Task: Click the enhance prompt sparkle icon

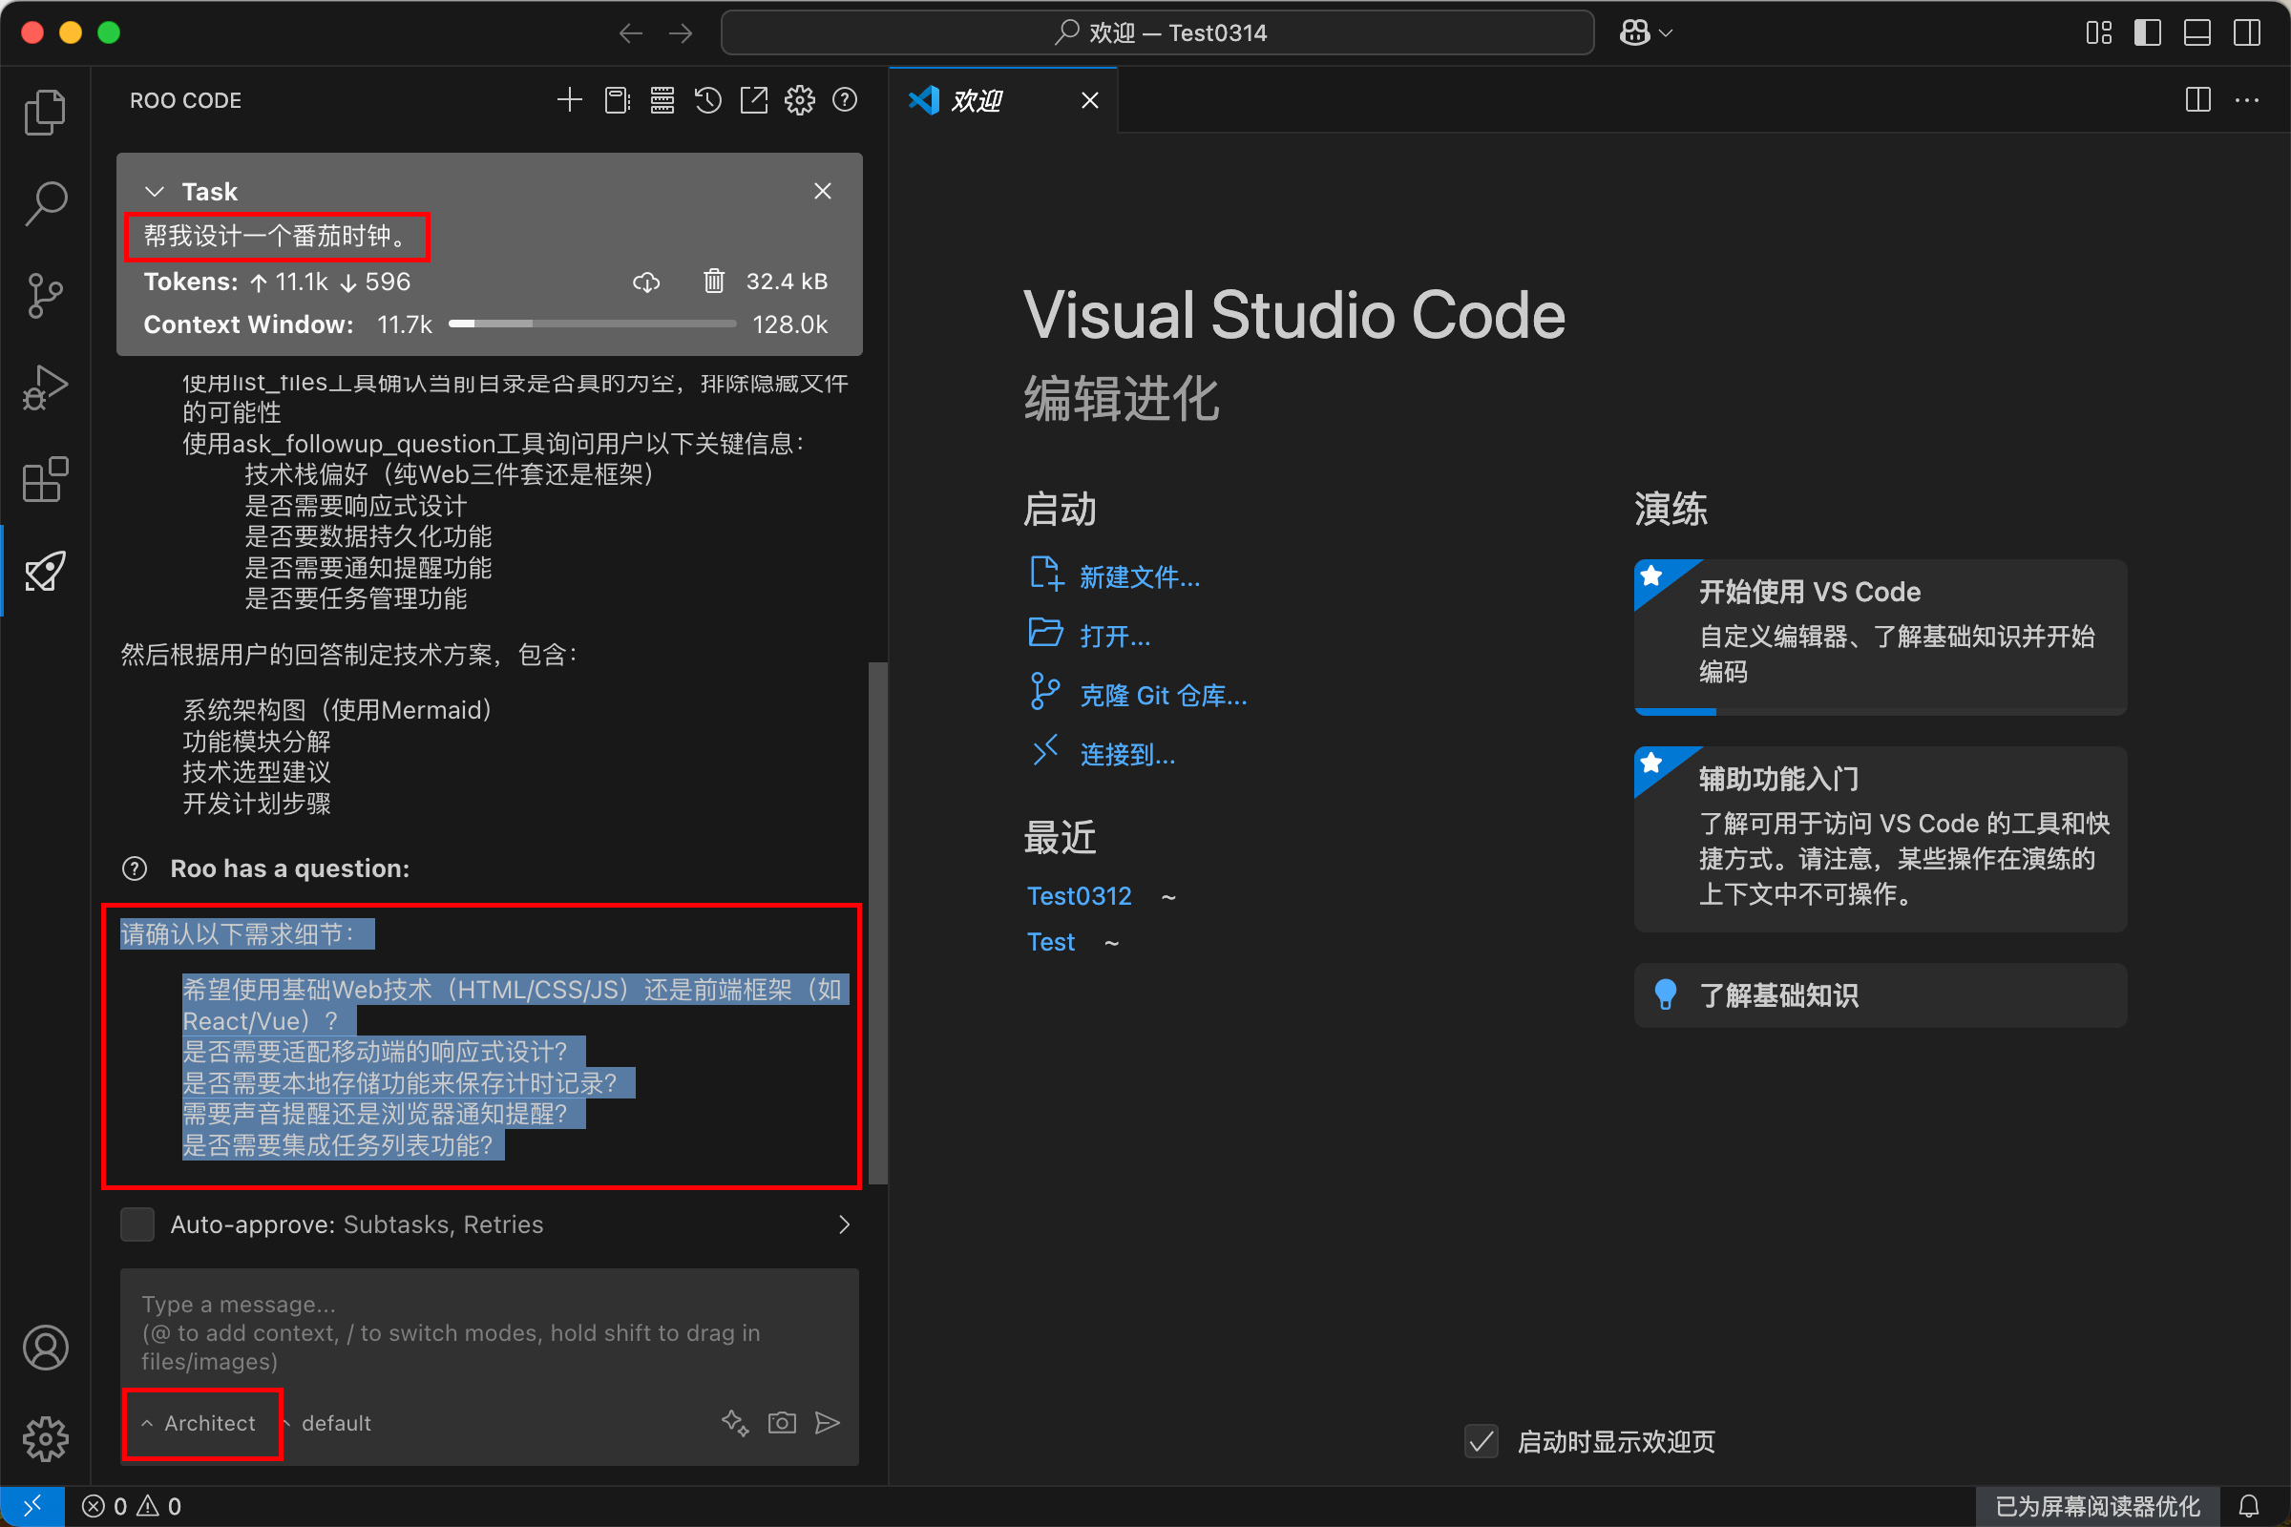Action: pos(735,1423)
